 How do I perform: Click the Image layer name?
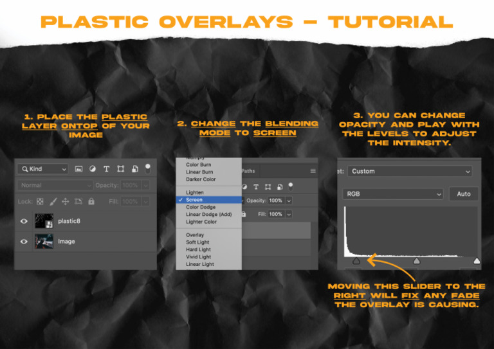pos(66,242)
